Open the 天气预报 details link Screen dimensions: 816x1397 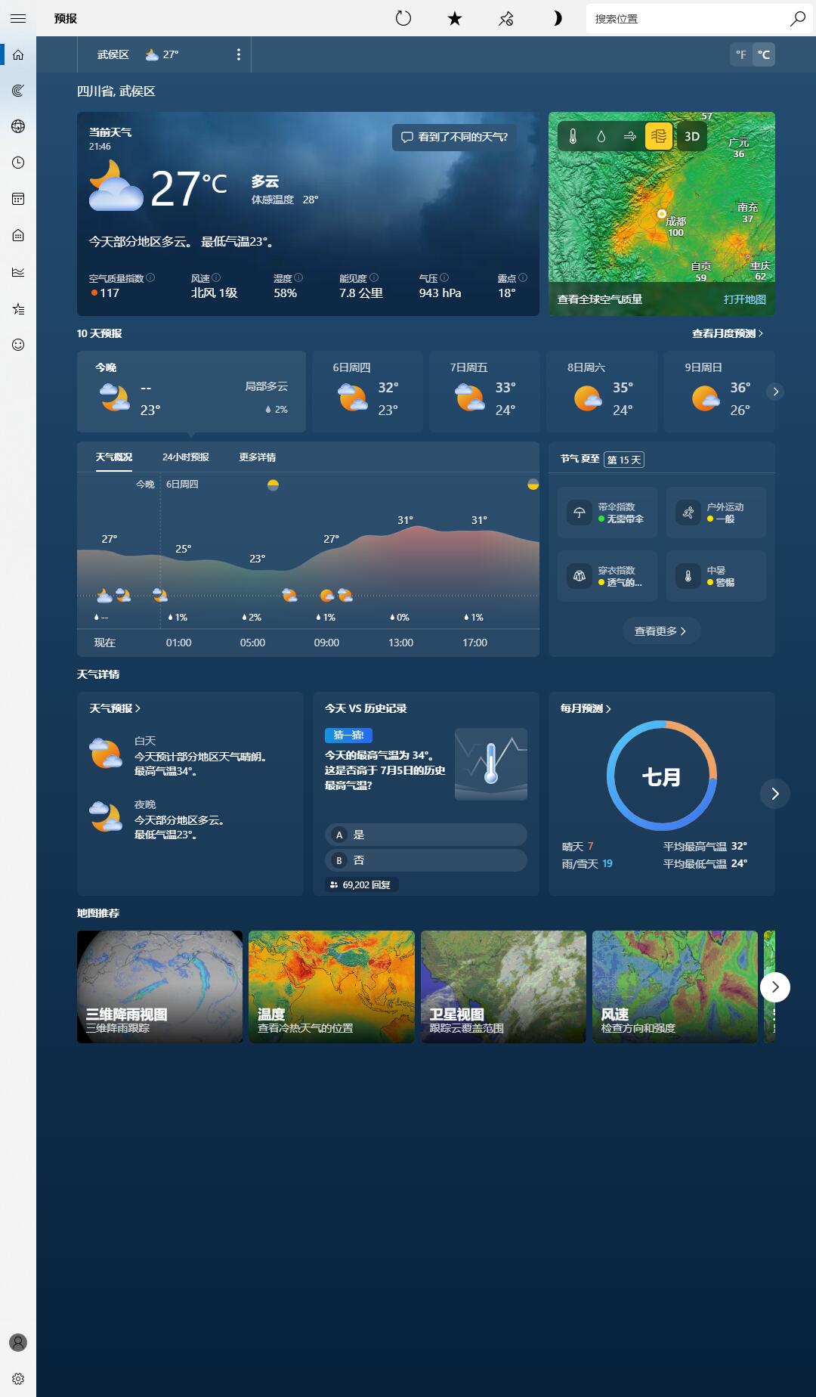pos(115,708)
